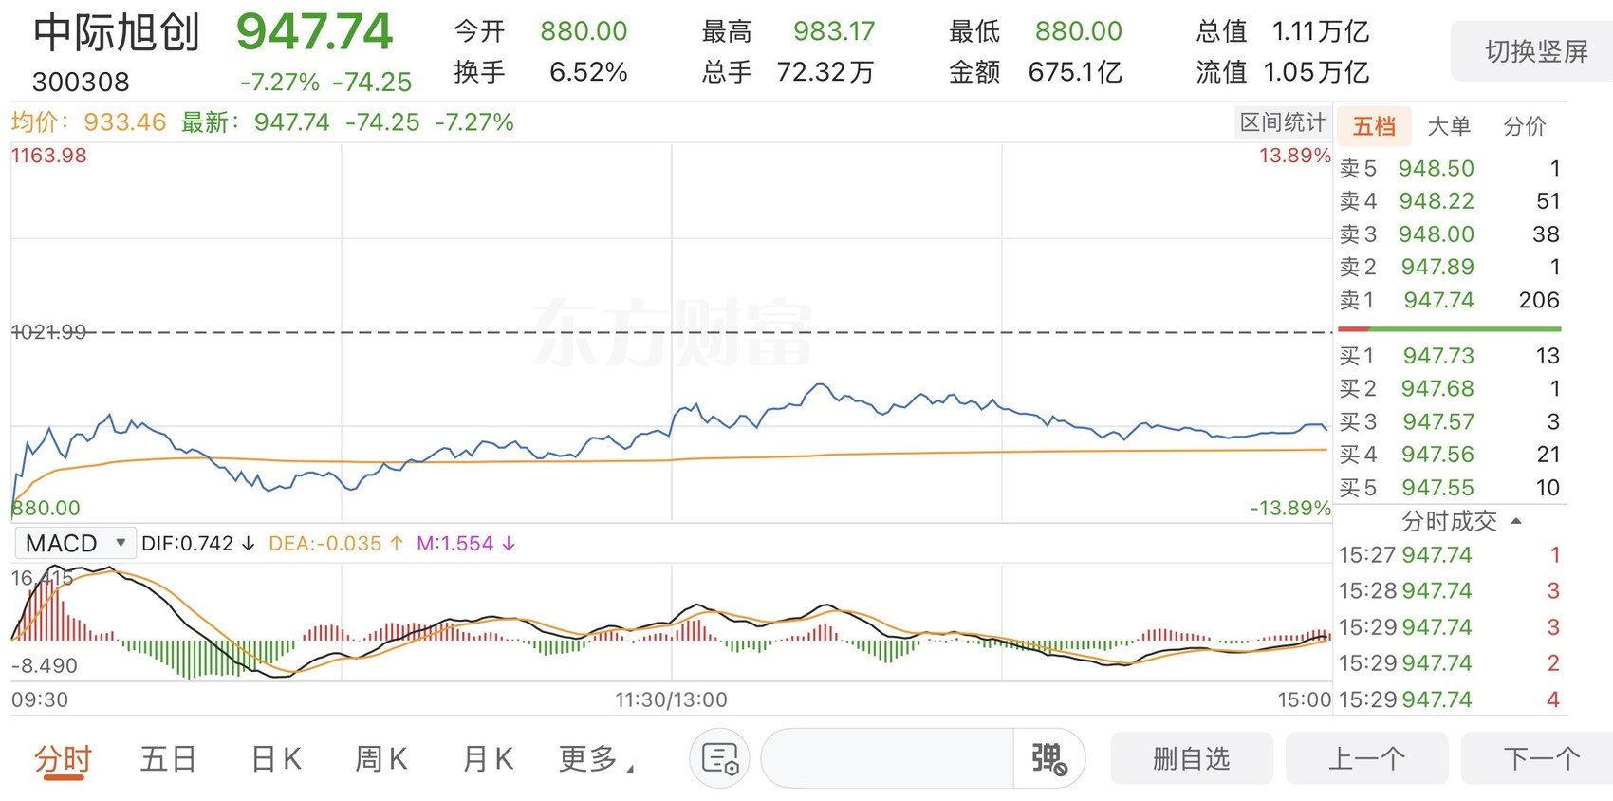Select the 分时 intraday tab
Viewport: 1613px width, 801px height.
(x=63, y=759)
